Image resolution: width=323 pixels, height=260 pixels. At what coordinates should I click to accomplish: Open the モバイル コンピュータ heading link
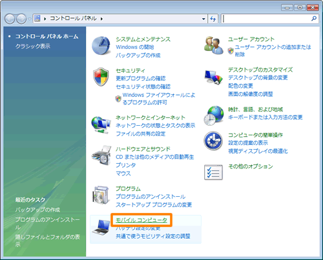[x=141, y=220]
